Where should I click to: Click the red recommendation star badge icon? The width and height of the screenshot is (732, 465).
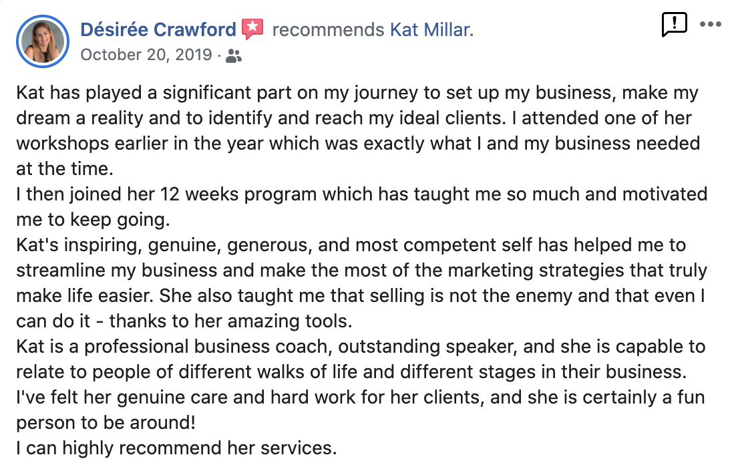(x=252, y=29)
